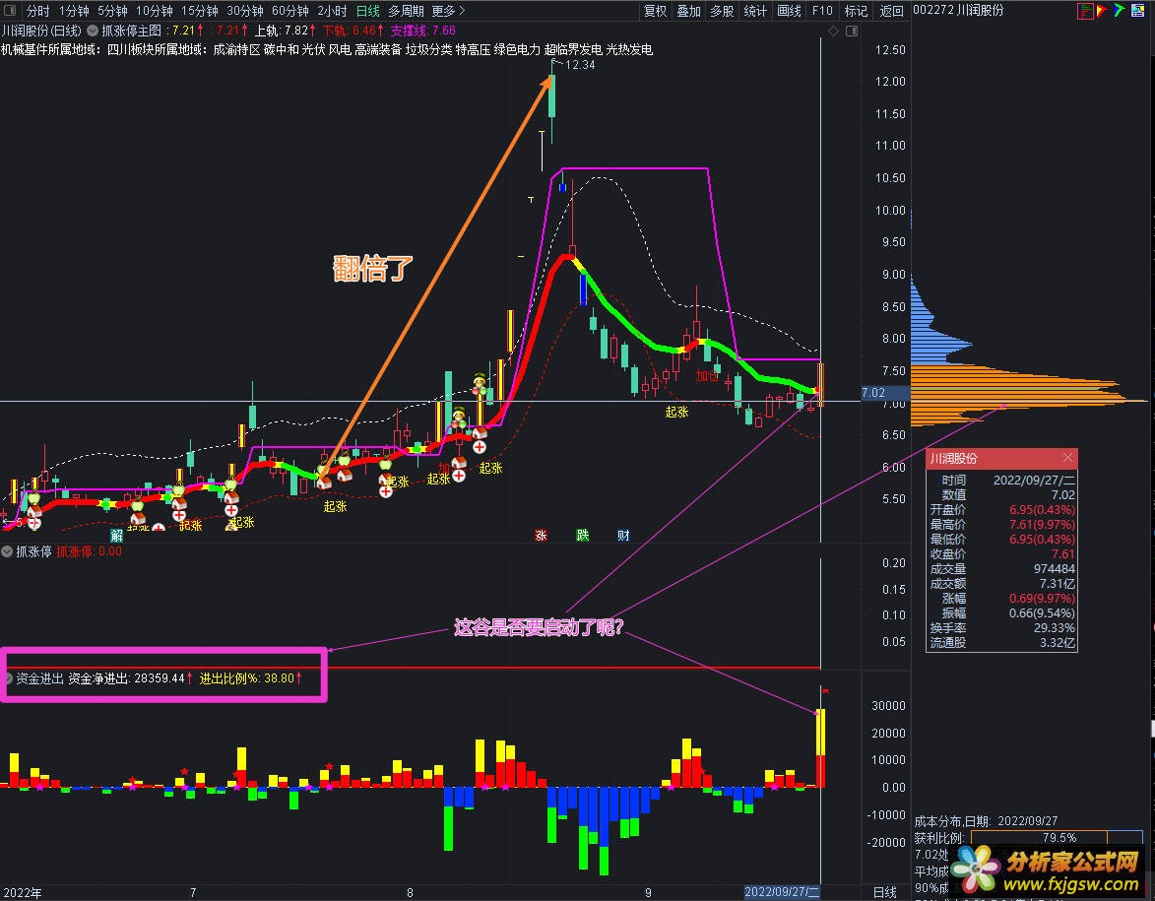This screenshot has width=1155, height=901.
Task: Open the cost distribution chart icon next to 002272
Action: 1084,10
